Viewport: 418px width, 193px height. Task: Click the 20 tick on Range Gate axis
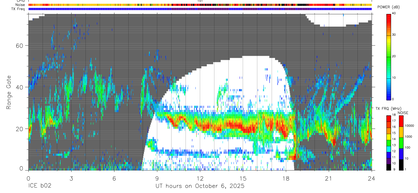click(x=20, y=129)
